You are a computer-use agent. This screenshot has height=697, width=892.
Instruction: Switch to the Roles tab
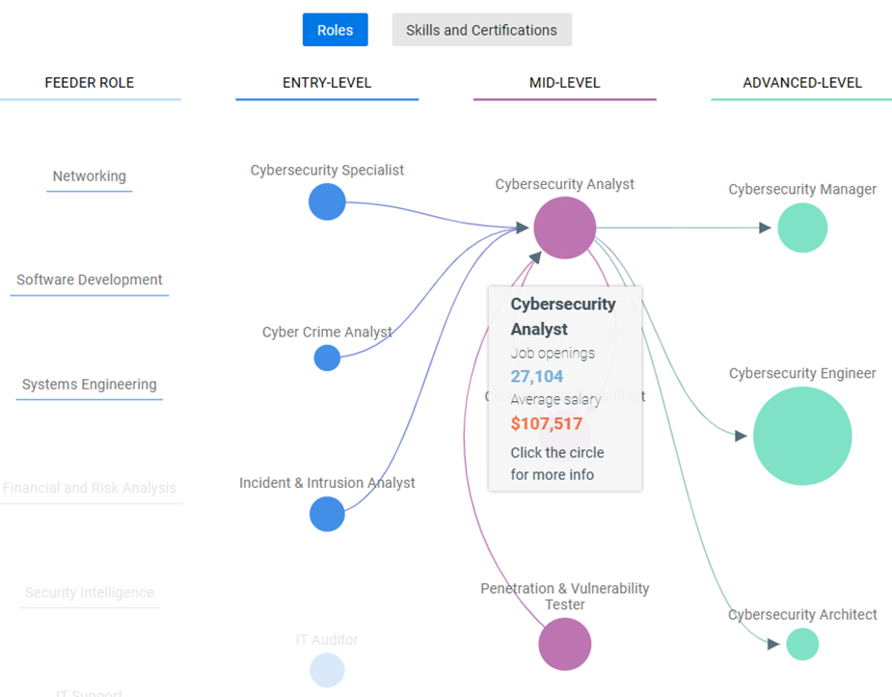tap(335, 30)
